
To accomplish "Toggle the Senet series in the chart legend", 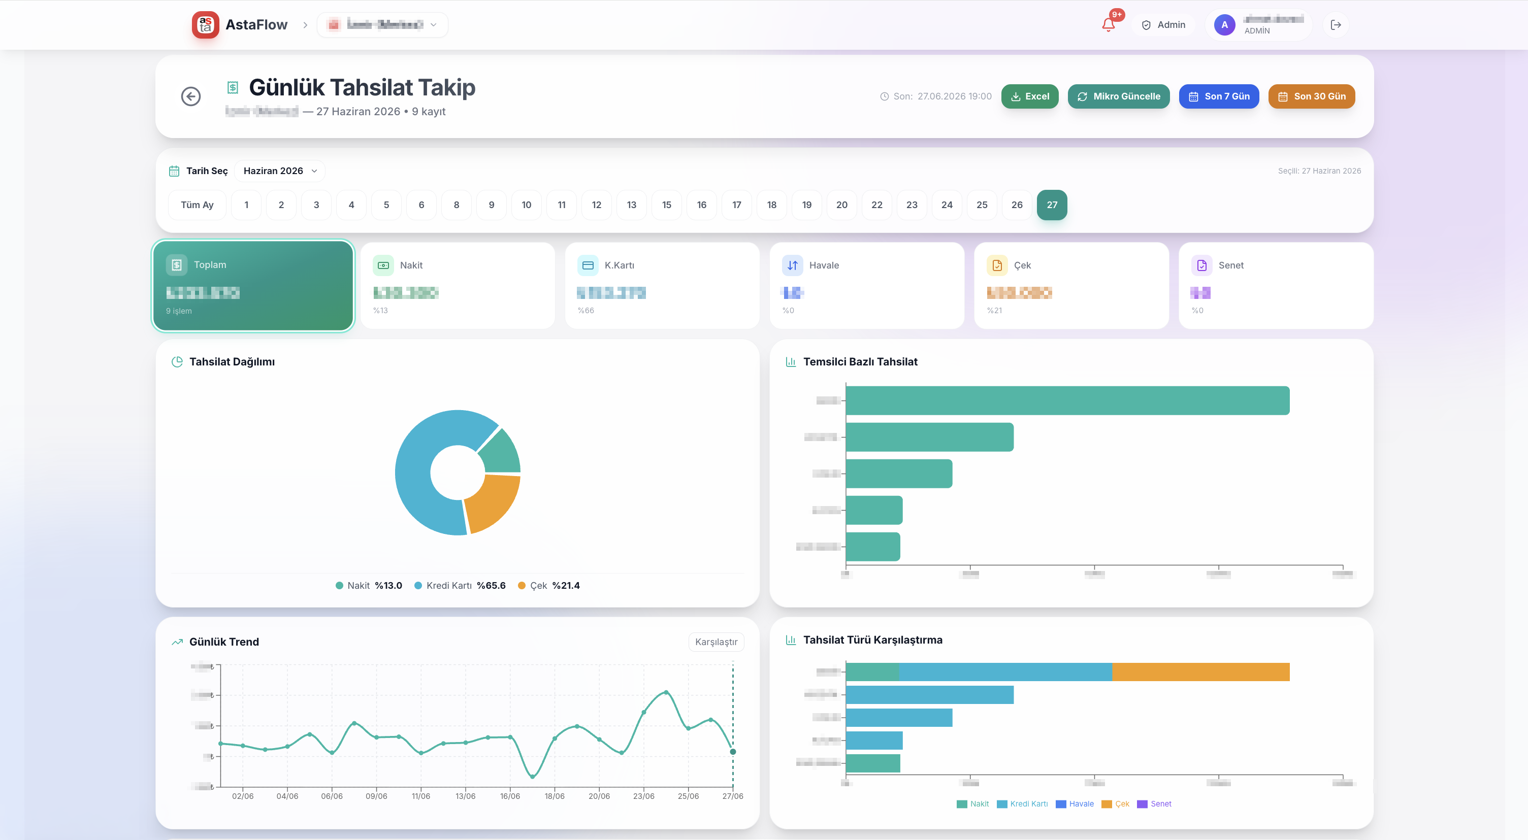I will (x=1154, y=804).
